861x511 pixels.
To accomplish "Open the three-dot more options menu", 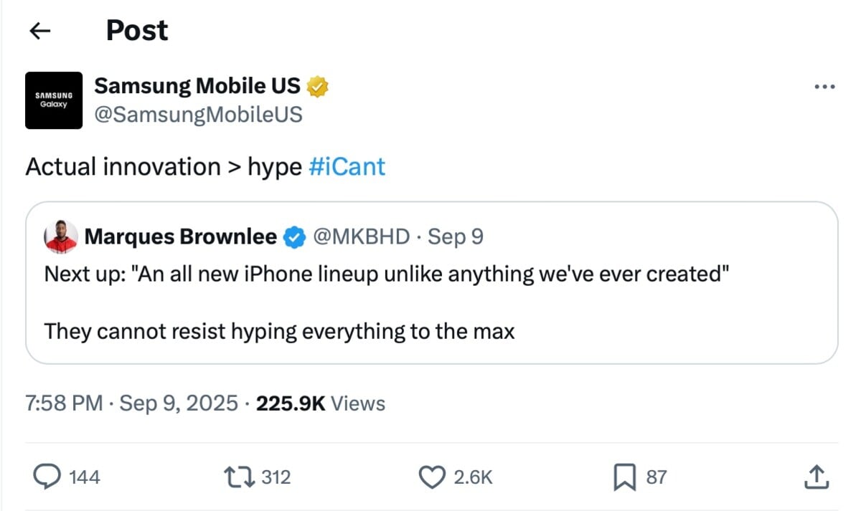I will tap(824, 87).
